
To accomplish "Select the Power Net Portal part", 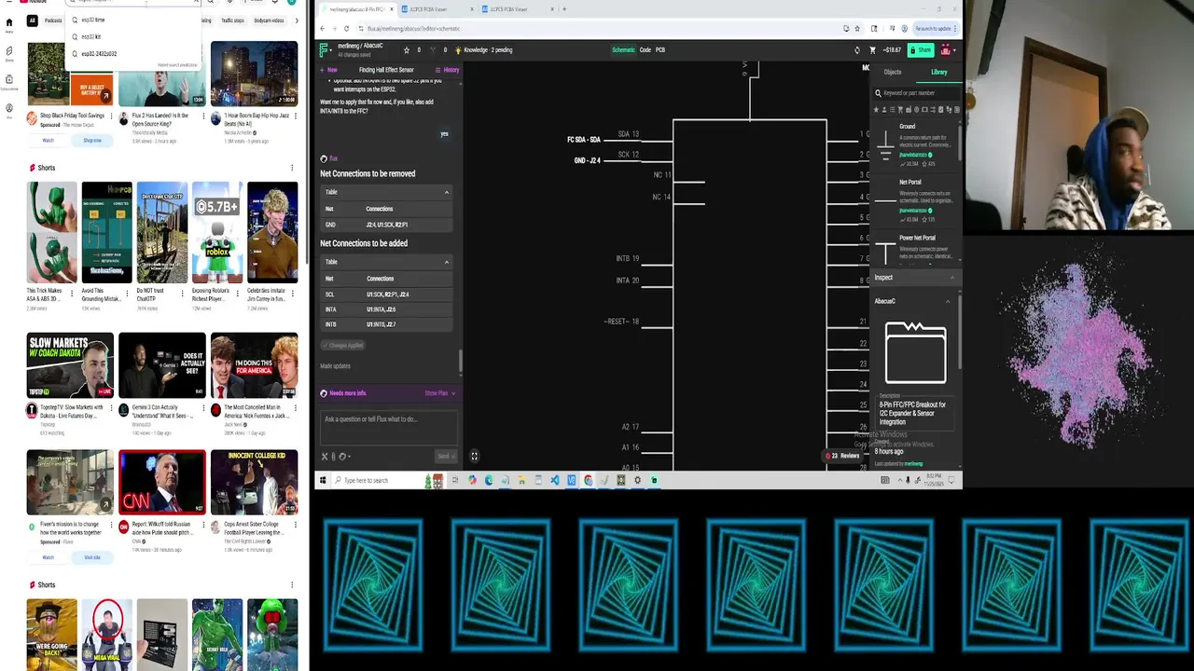I will (x=917, y=250).
